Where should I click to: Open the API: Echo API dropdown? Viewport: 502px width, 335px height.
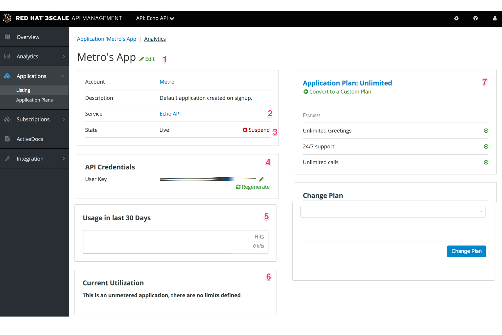tap(155, 18)
